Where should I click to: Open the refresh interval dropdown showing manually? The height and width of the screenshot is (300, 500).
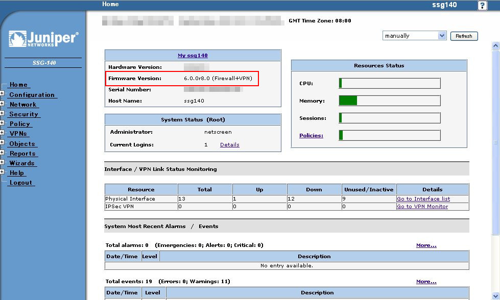pos(414,36)
